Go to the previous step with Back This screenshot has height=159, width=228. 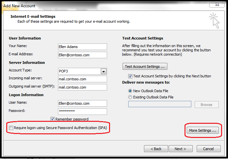tap(156, 149)
